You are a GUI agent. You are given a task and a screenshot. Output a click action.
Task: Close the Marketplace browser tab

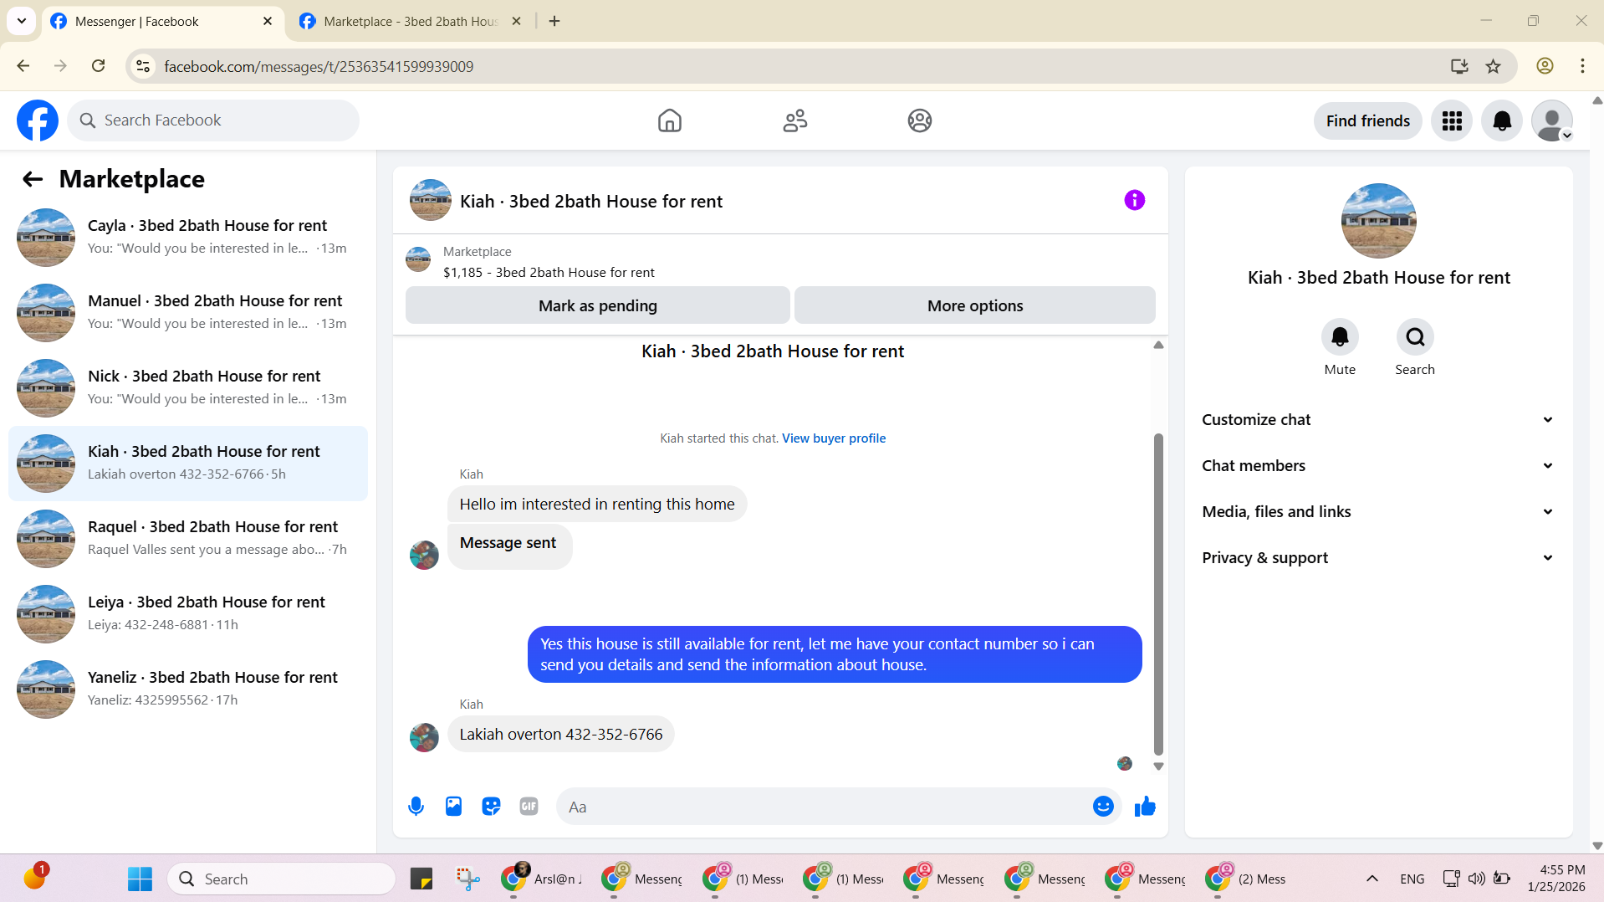pyautogui.click(x=516, y=21)
